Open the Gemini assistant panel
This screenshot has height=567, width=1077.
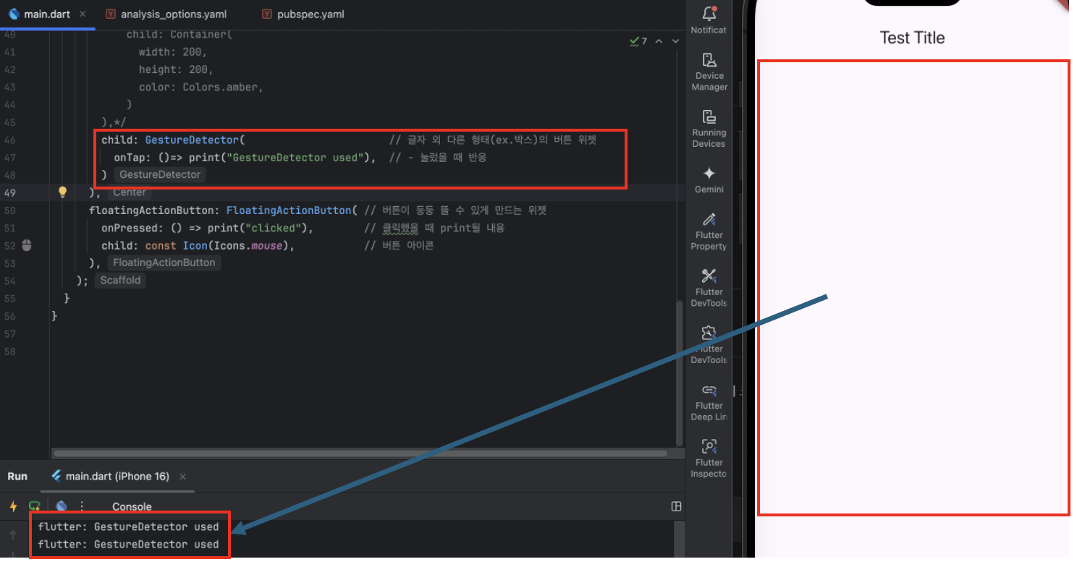(709, 179)
